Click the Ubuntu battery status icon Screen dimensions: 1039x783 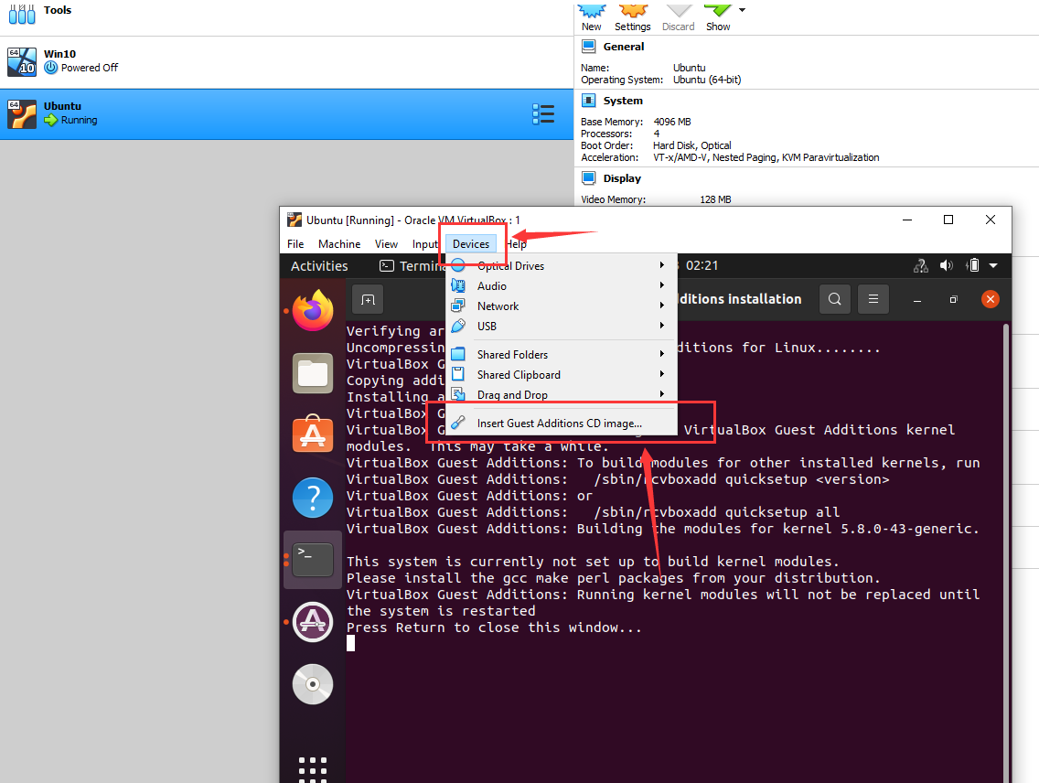pos(973,265)
